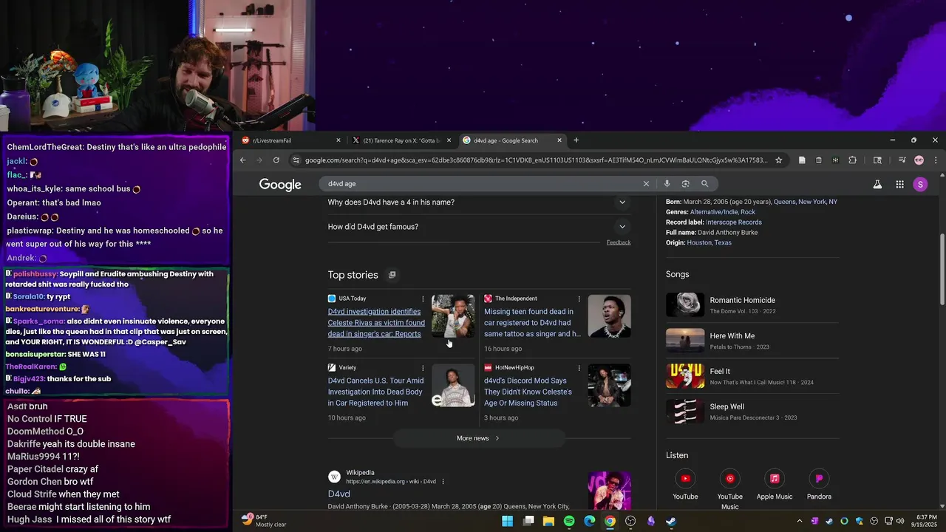
Task: Open Sleep Well song entry
Action: coord(752,411)
